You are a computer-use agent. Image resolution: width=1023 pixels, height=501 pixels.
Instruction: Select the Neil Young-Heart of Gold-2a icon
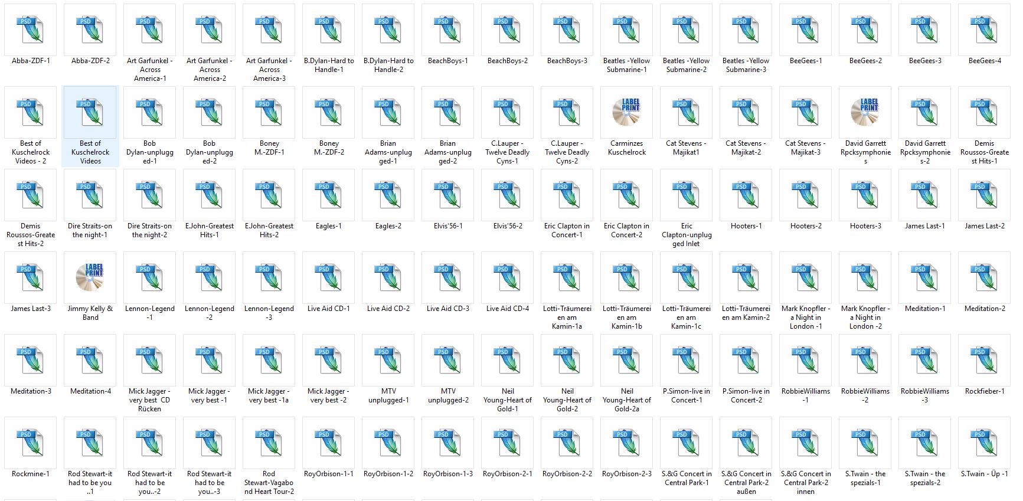coord(627,360)
